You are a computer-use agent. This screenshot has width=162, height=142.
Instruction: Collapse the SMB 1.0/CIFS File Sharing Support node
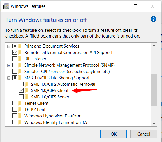coord(9,78)
